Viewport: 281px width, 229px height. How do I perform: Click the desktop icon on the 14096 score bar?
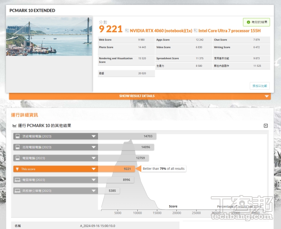17,147
